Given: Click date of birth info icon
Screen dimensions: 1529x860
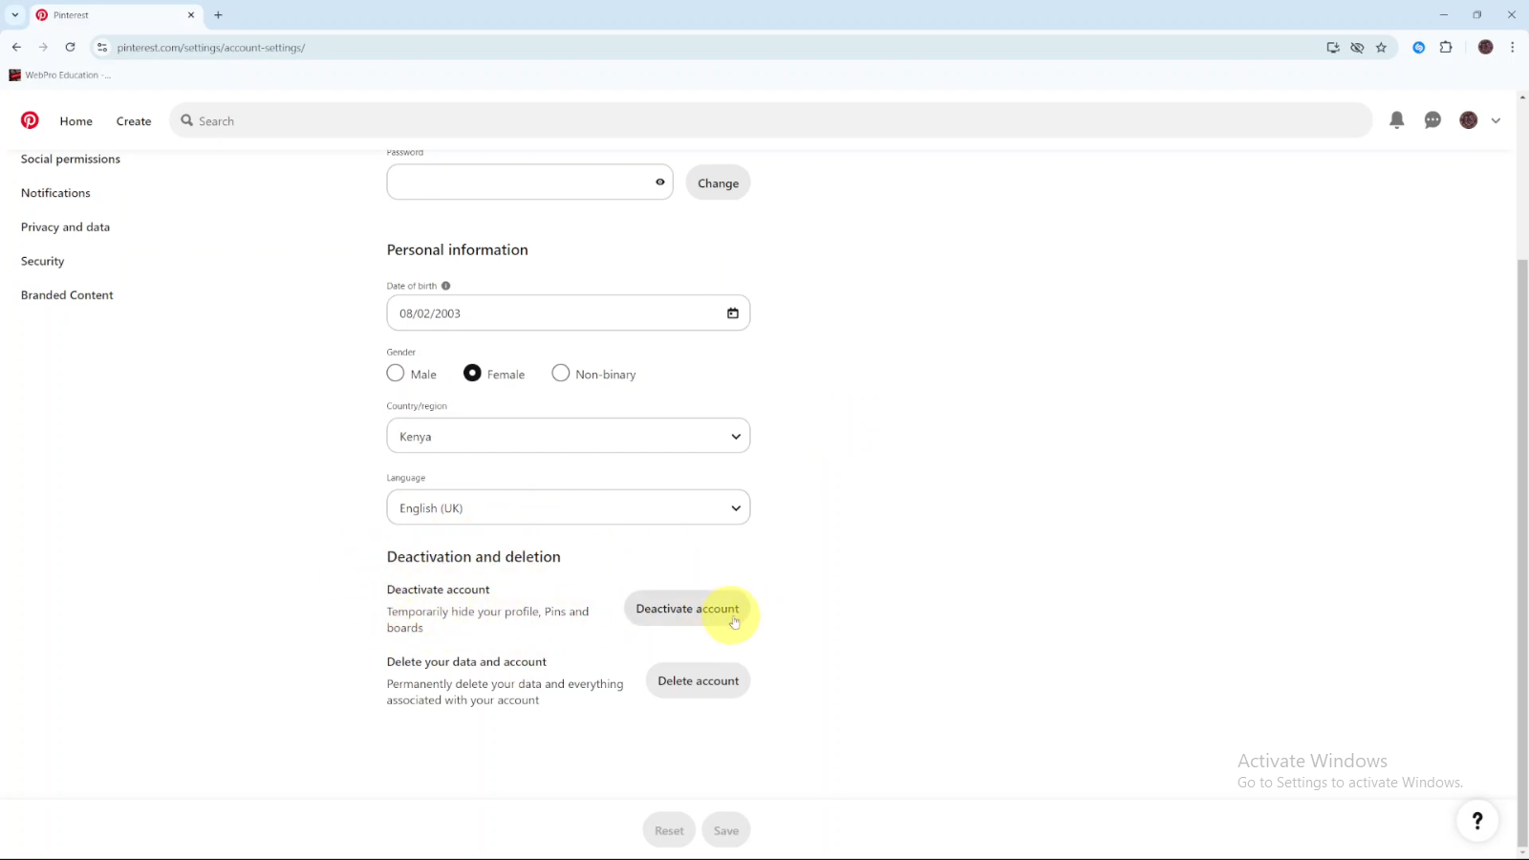Looking at the screenshot, I should click(x=445, y=286).
